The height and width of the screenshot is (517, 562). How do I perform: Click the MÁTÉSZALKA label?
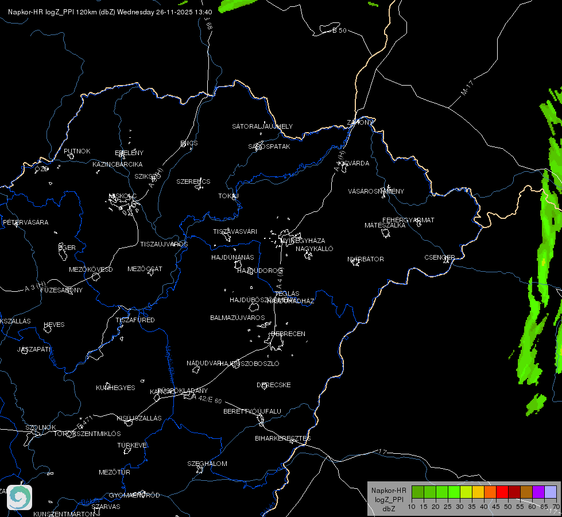385,225
